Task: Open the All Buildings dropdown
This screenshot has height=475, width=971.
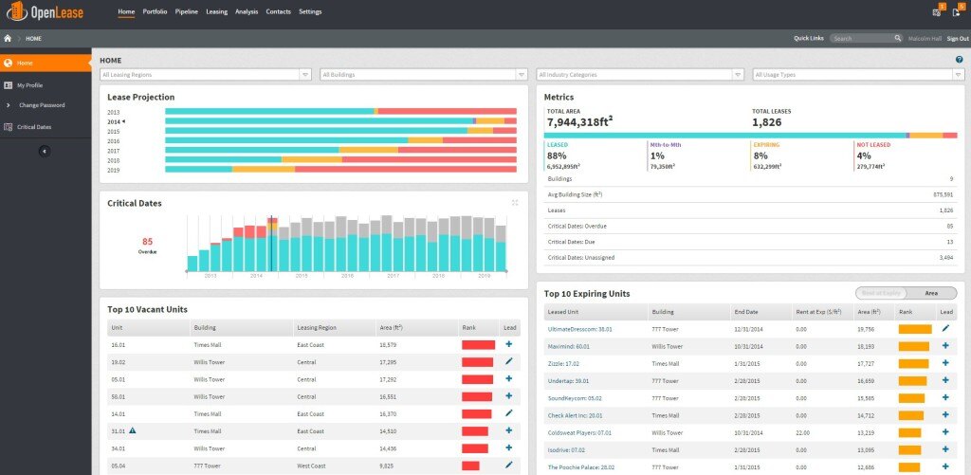Action: (x=423, y=74)
